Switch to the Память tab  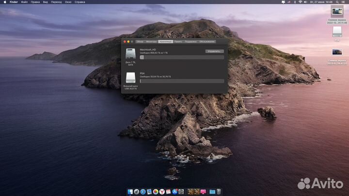coord(178,42)
